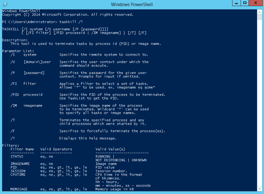Click the scrollbar thumb at the top
The image size is (264, 194).
259,17
